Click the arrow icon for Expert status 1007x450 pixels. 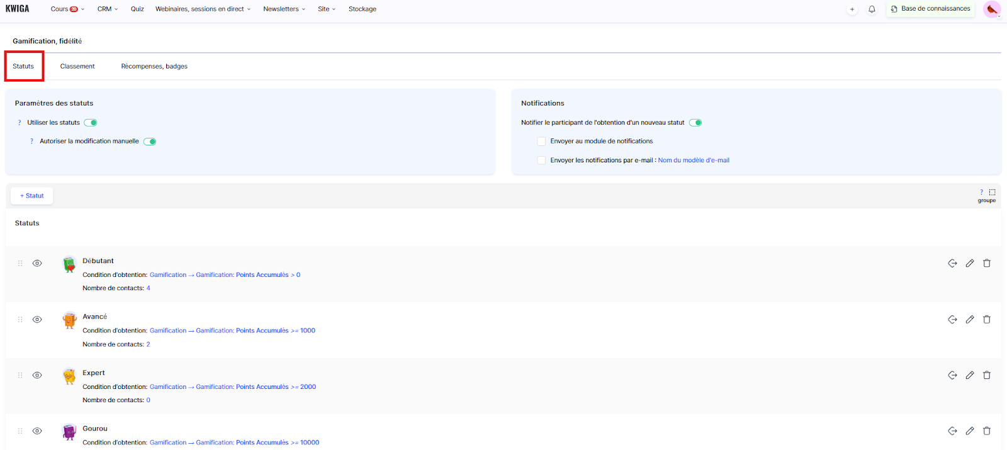952,375
